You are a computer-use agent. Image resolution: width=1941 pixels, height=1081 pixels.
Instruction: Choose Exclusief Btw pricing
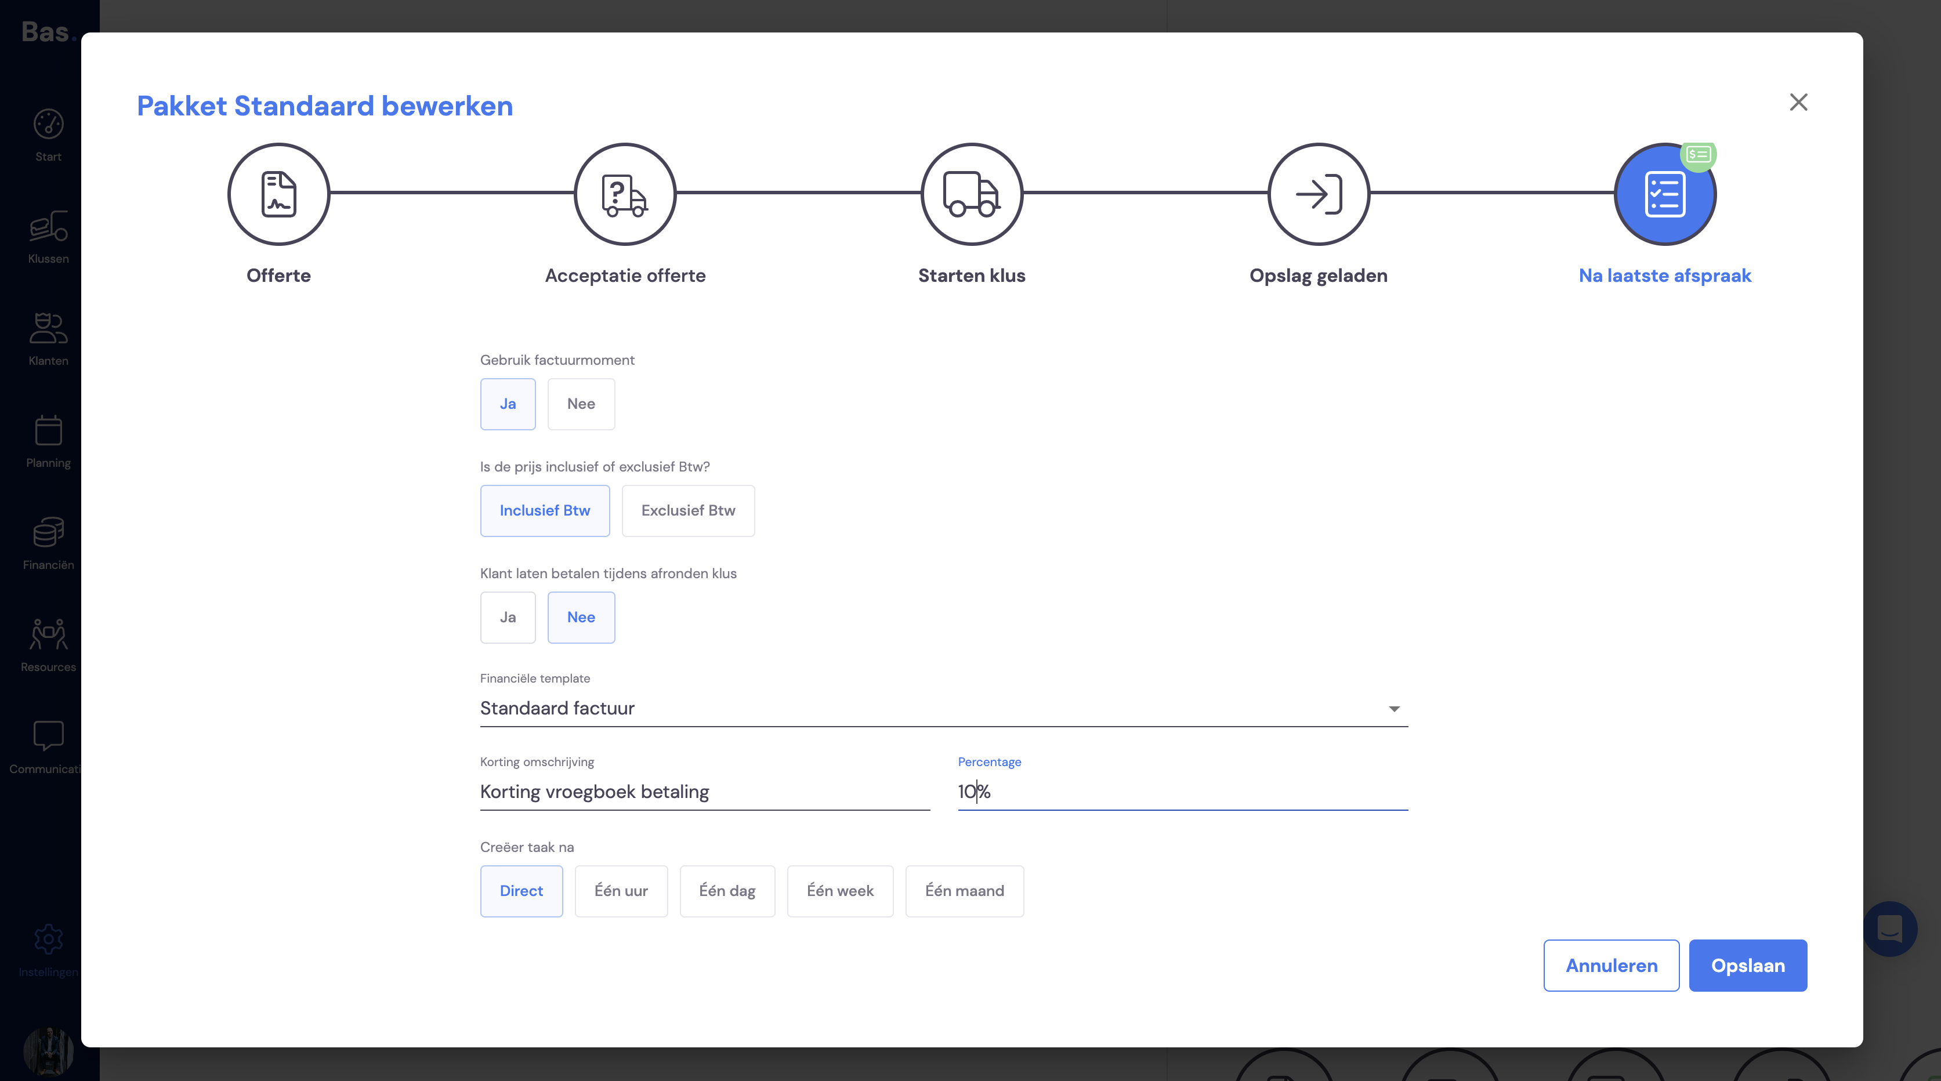pos(688,511)
